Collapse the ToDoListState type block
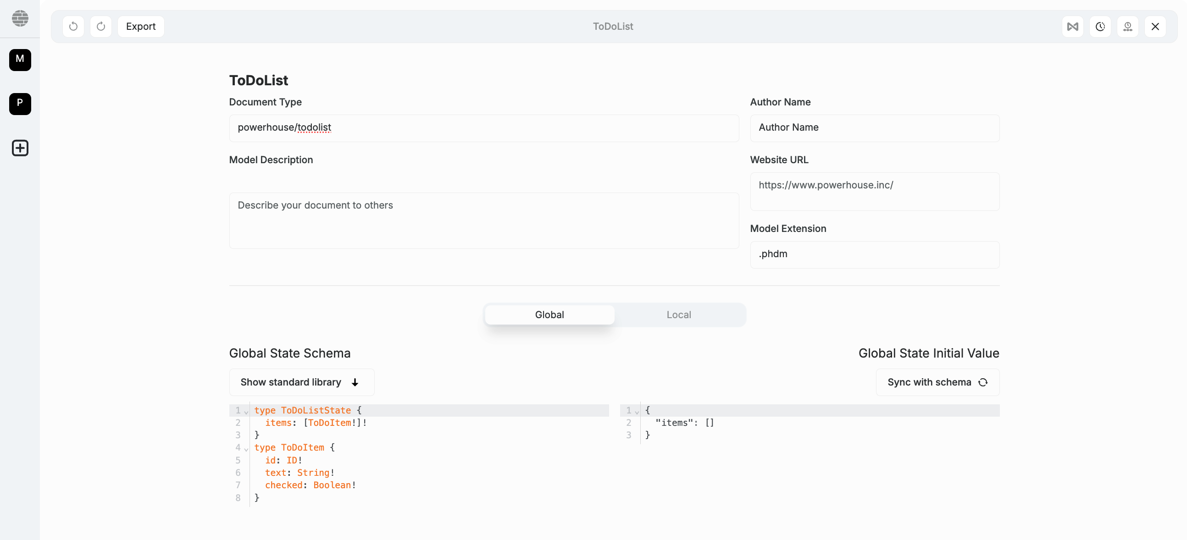This screenshot has height=540, width=1187. (246, 411)
